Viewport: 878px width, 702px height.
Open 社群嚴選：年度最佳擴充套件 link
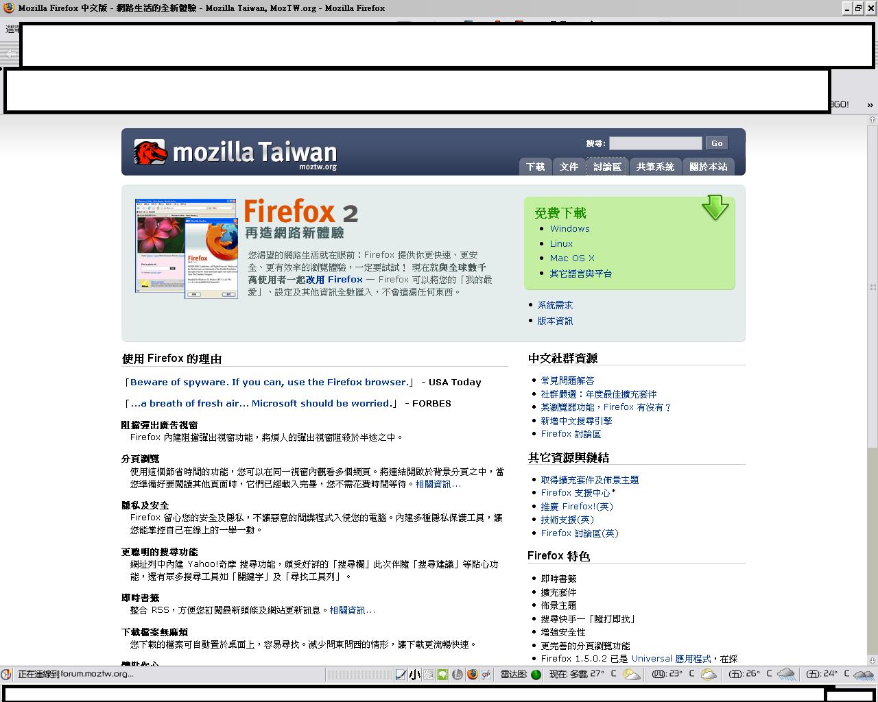tap(599, 394)
